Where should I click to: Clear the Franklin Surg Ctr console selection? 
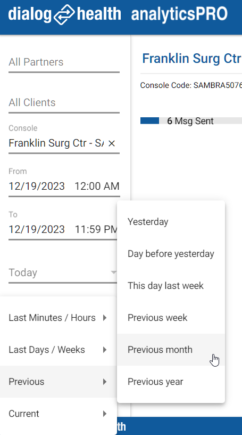(111, 143)
